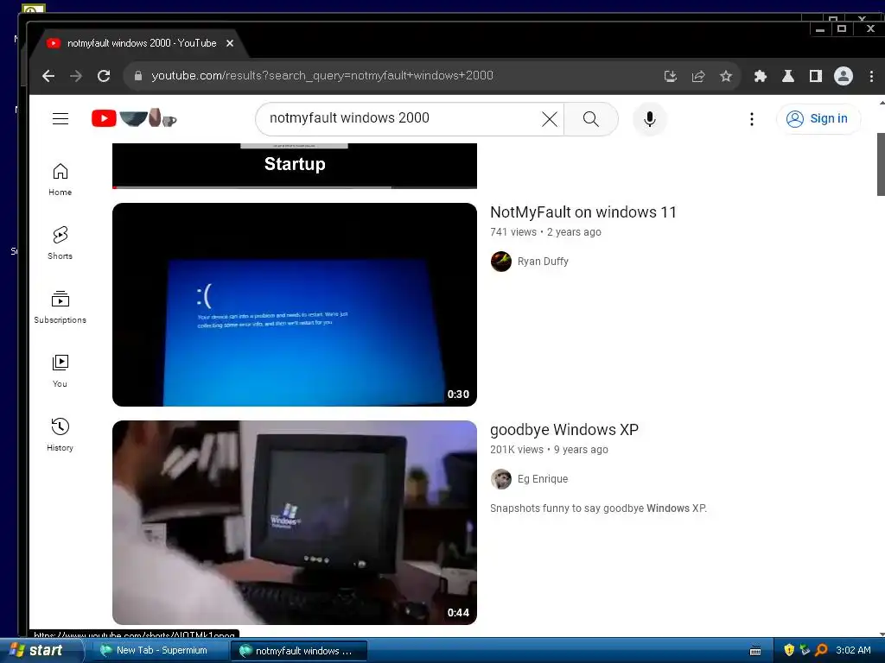Image resolution: width=885 pixels, height=663 pixels.
Task: Click the page vertical scrollbar thumb
Action: tap(881, 165)
